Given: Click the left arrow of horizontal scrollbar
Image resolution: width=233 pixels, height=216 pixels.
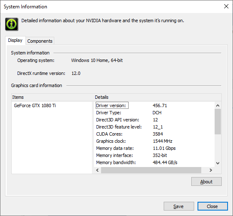Looking at the screenshot, I should coord(97,170).
